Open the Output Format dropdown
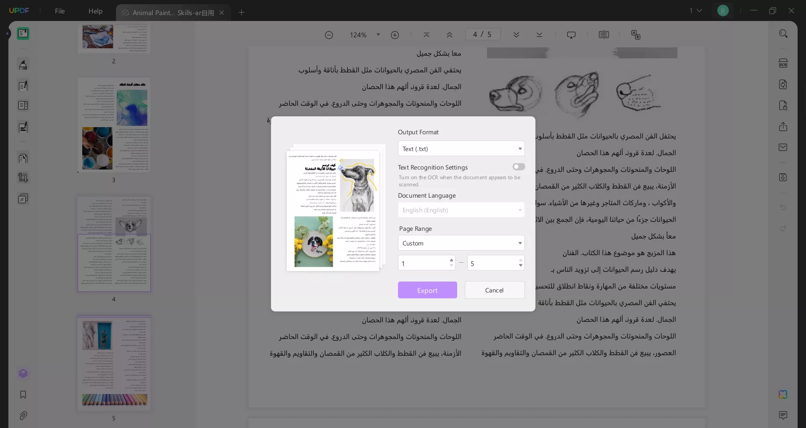 click(x=461, y=149)
